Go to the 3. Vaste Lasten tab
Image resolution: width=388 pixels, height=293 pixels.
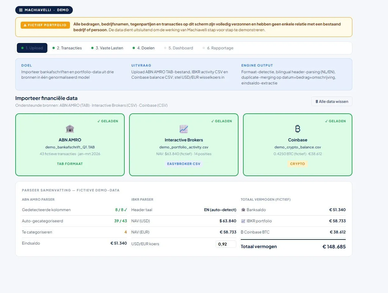coord(107,48)
